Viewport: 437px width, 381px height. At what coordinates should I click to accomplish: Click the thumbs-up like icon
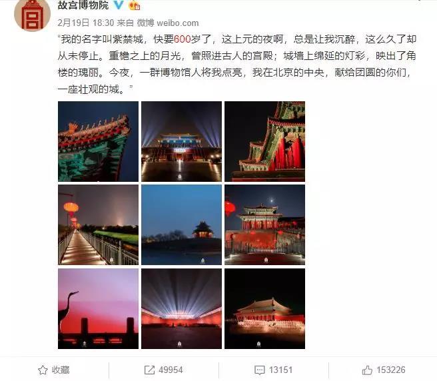point(367,370)
